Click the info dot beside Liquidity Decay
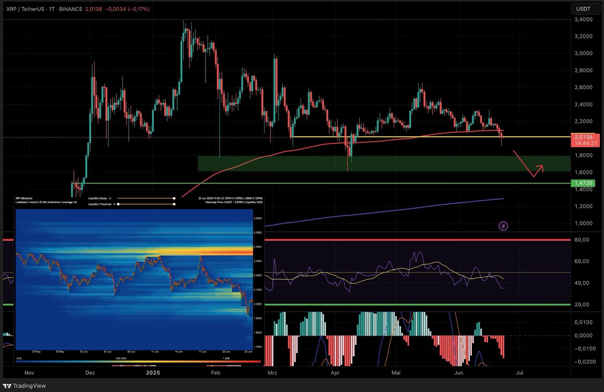Viewport: 604px width, 392px height. [110, 198]
